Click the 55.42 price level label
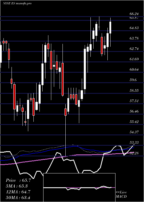The width and height of the screenshot is (144, 202). pos(134,121)
